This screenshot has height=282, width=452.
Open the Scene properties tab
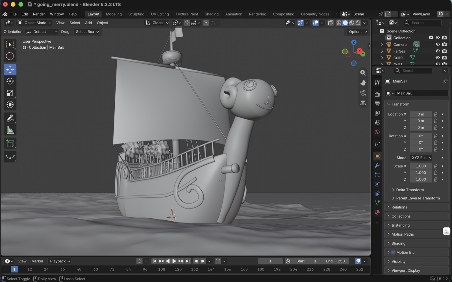click(377, 122)
